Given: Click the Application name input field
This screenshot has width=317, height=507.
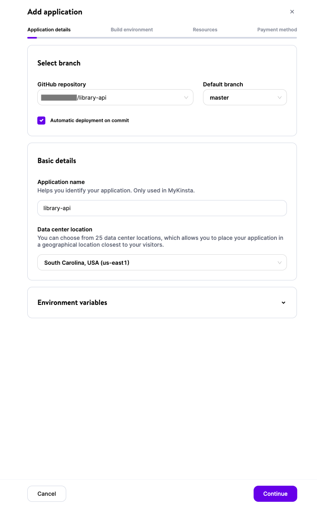Looking at the screenshot, I should pyautogui.click(x=162, y=208).
